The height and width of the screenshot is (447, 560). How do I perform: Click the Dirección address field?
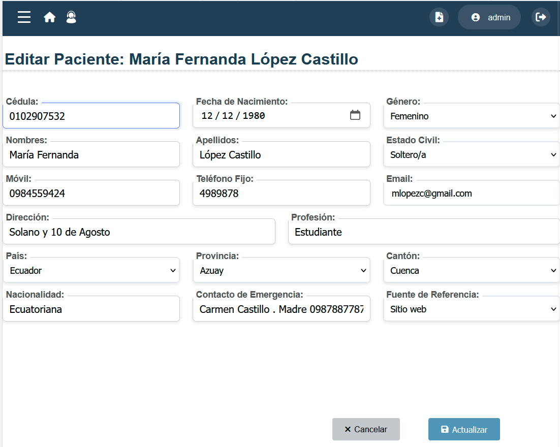139,232
